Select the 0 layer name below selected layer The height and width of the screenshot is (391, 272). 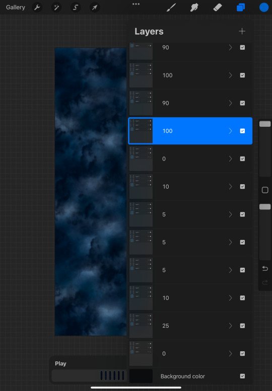point(164,159)
